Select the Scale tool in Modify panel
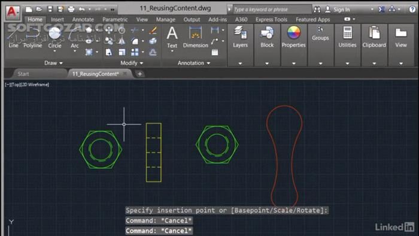419x236 pixels. click(x=122, y=52)
